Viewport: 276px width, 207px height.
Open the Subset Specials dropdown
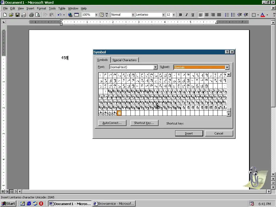(227, 67)
